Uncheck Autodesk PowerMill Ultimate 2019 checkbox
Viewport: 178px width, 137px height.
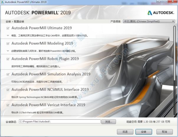click(8, 28)
